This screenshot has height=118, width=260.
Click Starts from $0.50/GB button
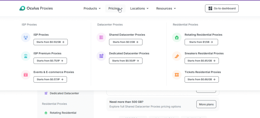(51, 42)
